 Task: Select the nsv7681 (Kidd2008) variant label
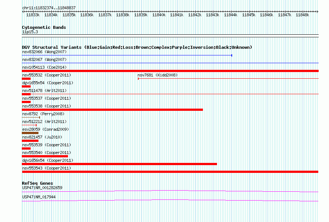tap(157, 75)
